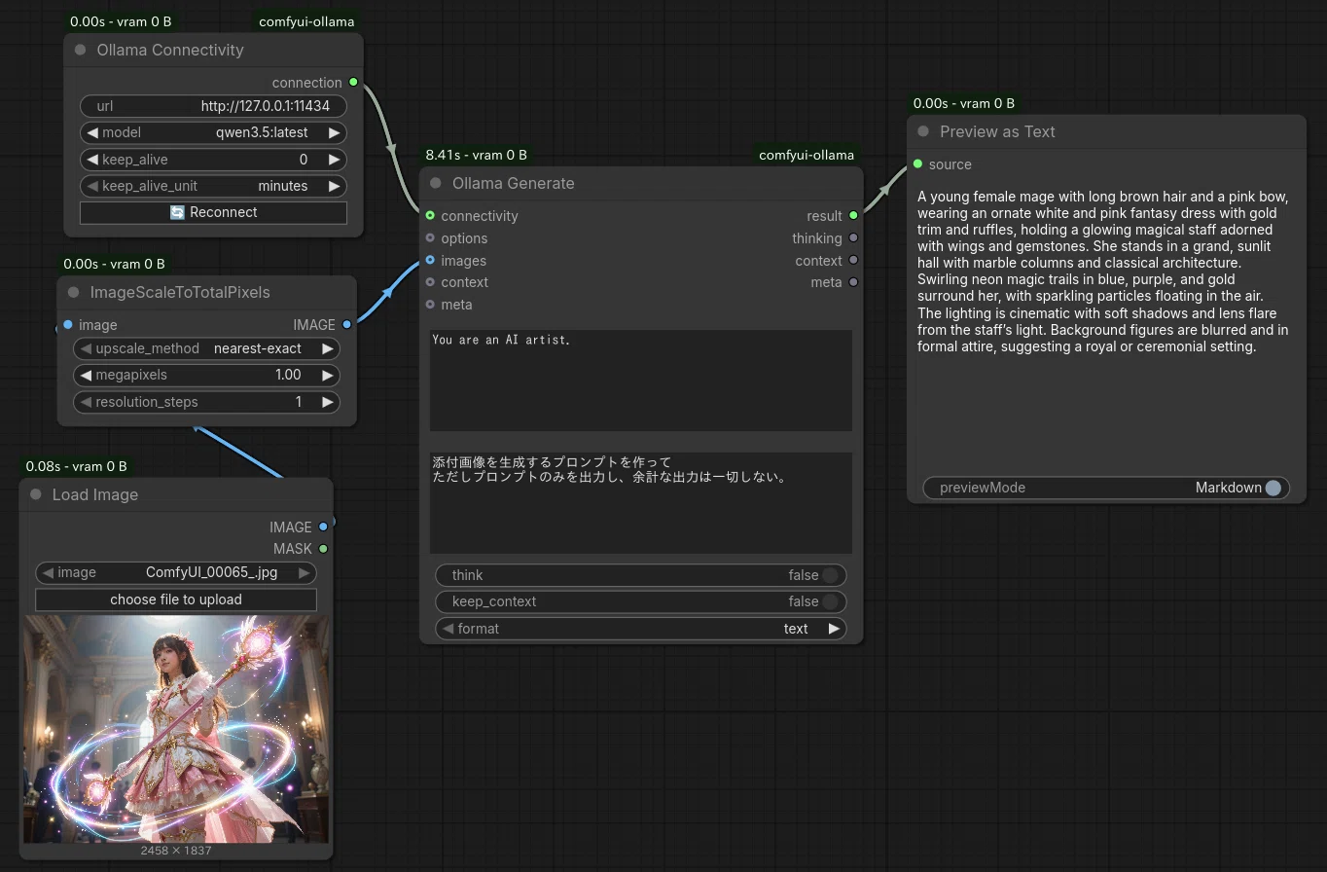The image size is (1327, 872).
Task: Click the mage girl image preview
Action: point(176,729)
